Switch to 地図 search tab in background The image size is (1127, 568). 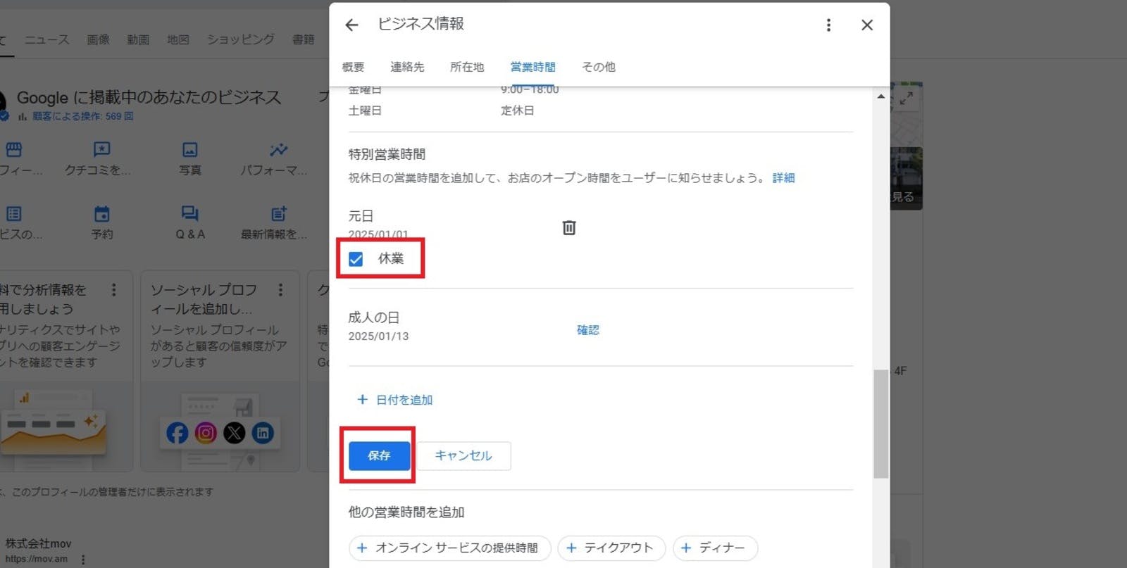(x=178, y=39)
